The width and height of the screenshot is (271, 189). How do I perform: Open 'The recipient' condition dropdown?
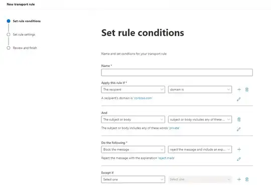pos(133,89)
